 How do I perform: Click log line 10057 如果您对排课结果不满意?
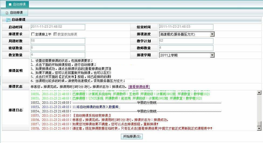[94, 124]
